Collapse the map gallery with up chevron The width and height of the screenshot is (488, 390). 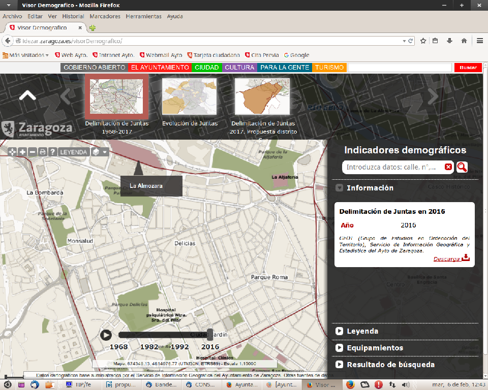pos(27,95)
